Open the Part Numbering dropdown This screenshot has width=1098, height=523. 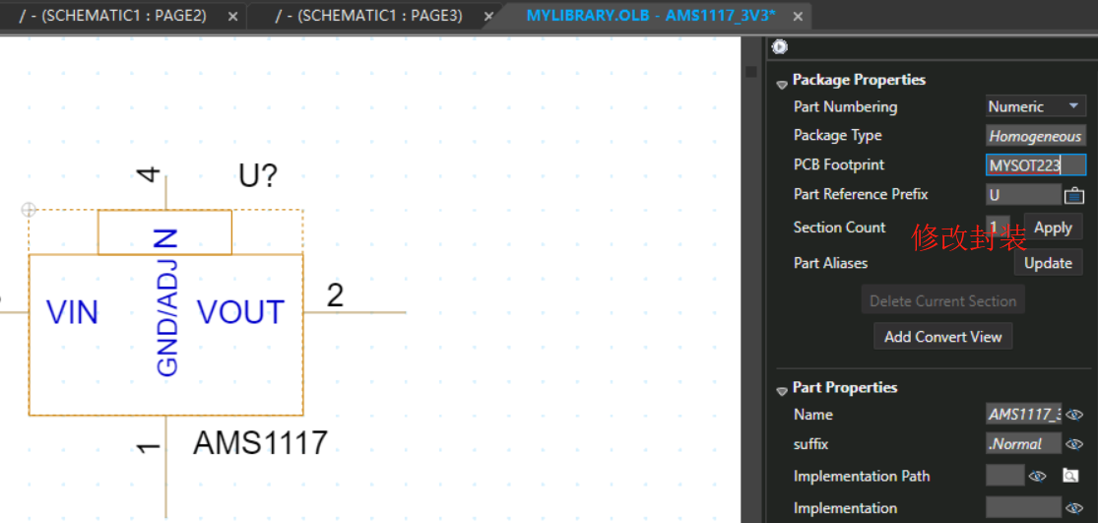click(1036, 106)
